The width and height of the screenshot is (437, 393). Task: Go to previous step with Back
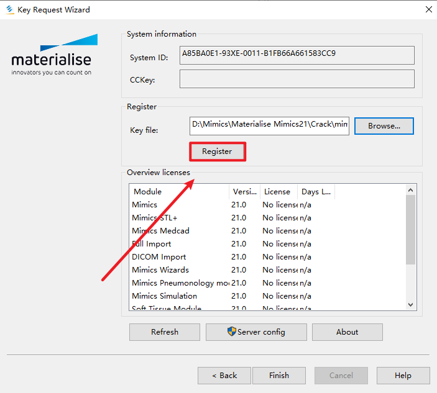pos(224,376)
